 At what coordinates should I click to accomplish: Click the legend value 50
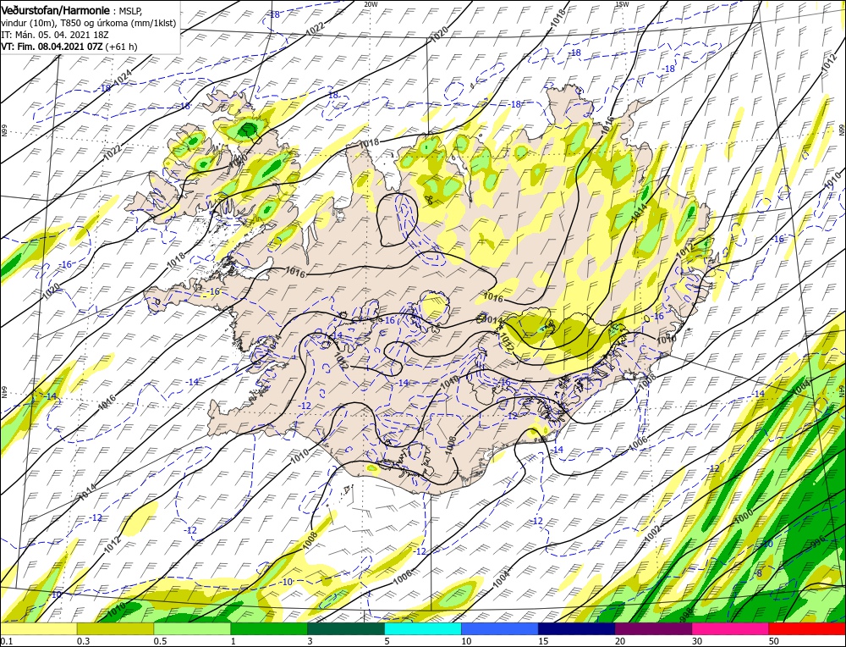[x=774, y=640]
